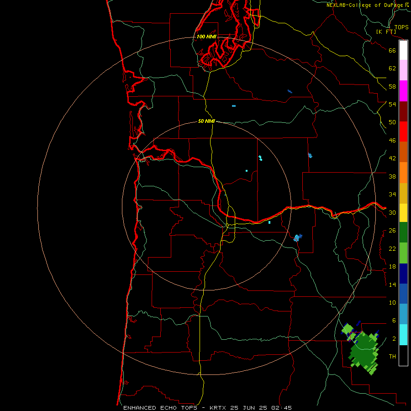
Task: Click the blue echo cell just outside the 50 NMI ring
Action: coord(297,238)
